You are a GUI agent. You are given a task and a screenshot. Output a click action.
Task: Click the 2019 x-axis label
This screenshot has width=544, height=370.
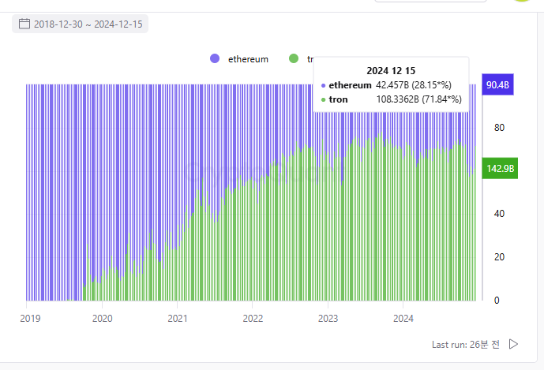[30, 319]
